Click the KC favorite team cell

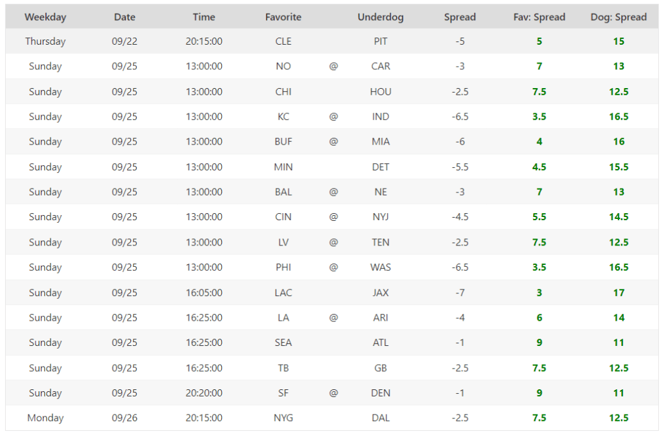click(x=283, y=117)
